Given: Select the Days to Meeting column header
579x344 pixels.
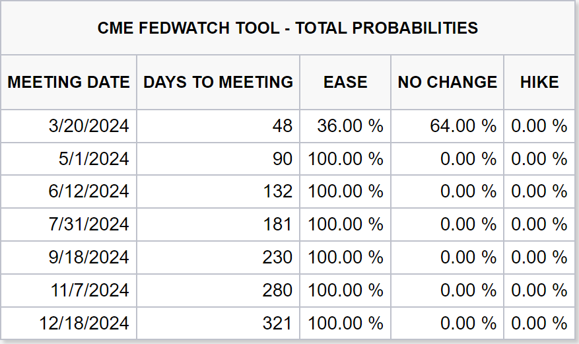Looking at the screenshot, I should coord(219,83).
